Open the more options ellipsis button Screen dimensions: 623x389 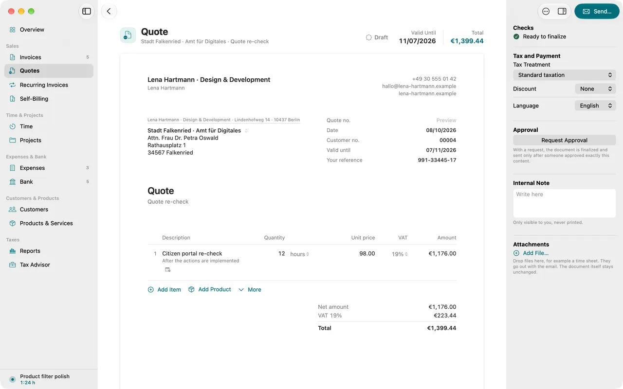[546, 11]
